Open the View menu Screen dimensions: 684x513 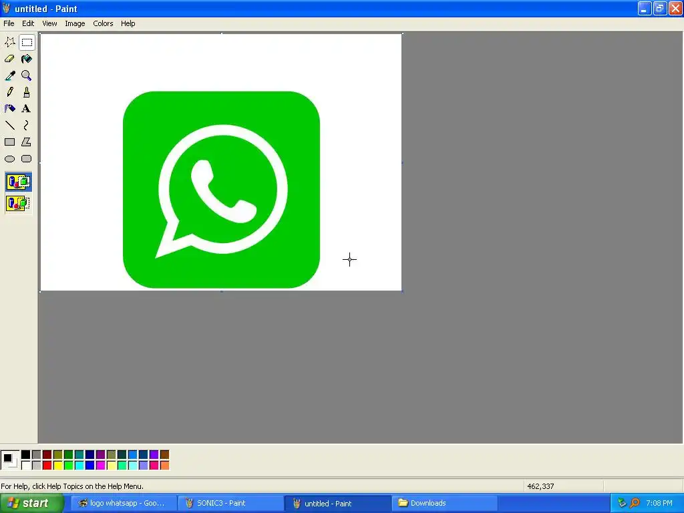click(49, 23)
